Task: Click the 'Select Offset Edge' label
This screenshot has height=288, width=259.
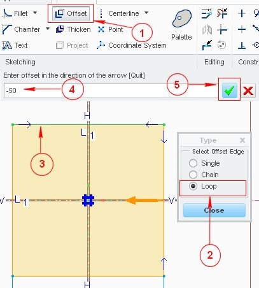Action: point(218,152)
